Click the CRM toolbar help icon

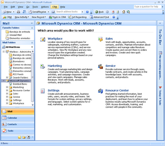114,17
